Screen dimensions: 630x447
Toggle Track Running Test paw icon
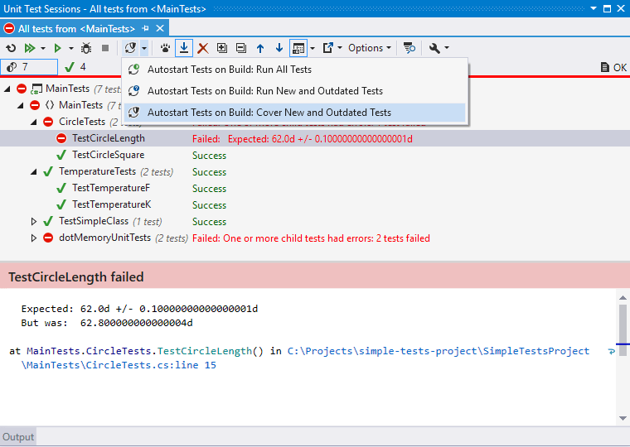click(166, 48)
